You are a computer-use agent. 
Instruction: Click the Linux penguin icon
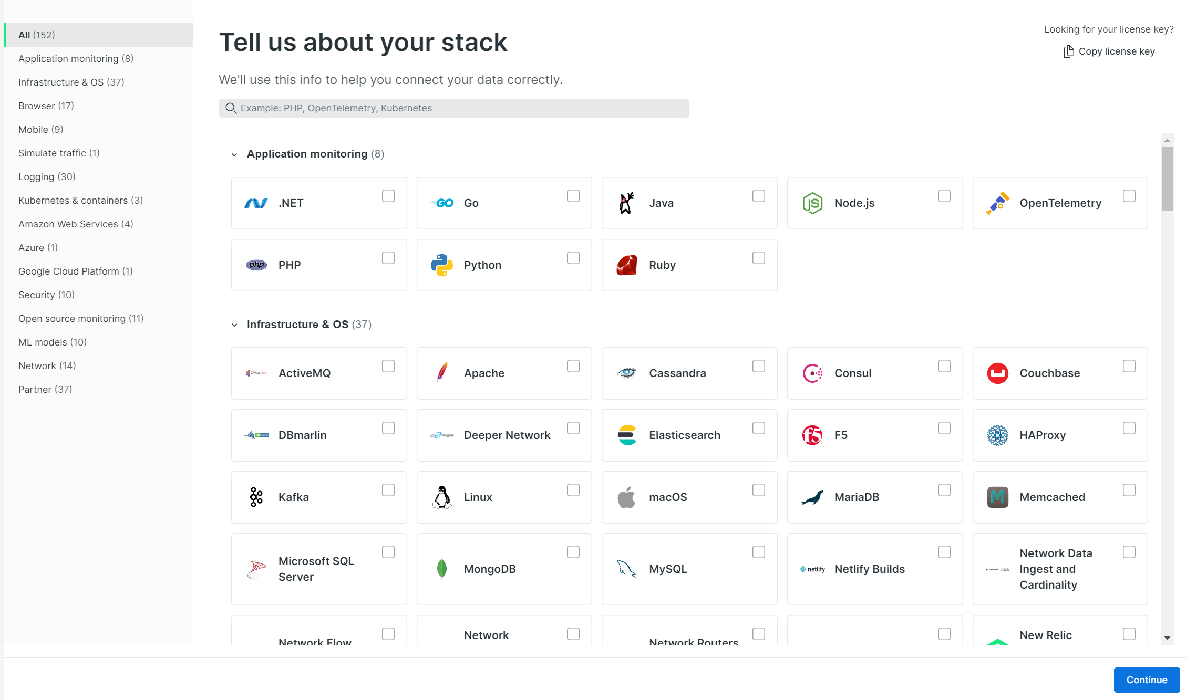(x=441, y=497)
